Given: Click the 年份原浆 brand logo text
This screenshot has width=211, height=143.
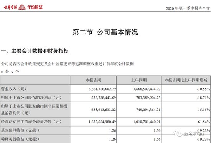Looking at the screenshot, I should [x=35, y=7].
